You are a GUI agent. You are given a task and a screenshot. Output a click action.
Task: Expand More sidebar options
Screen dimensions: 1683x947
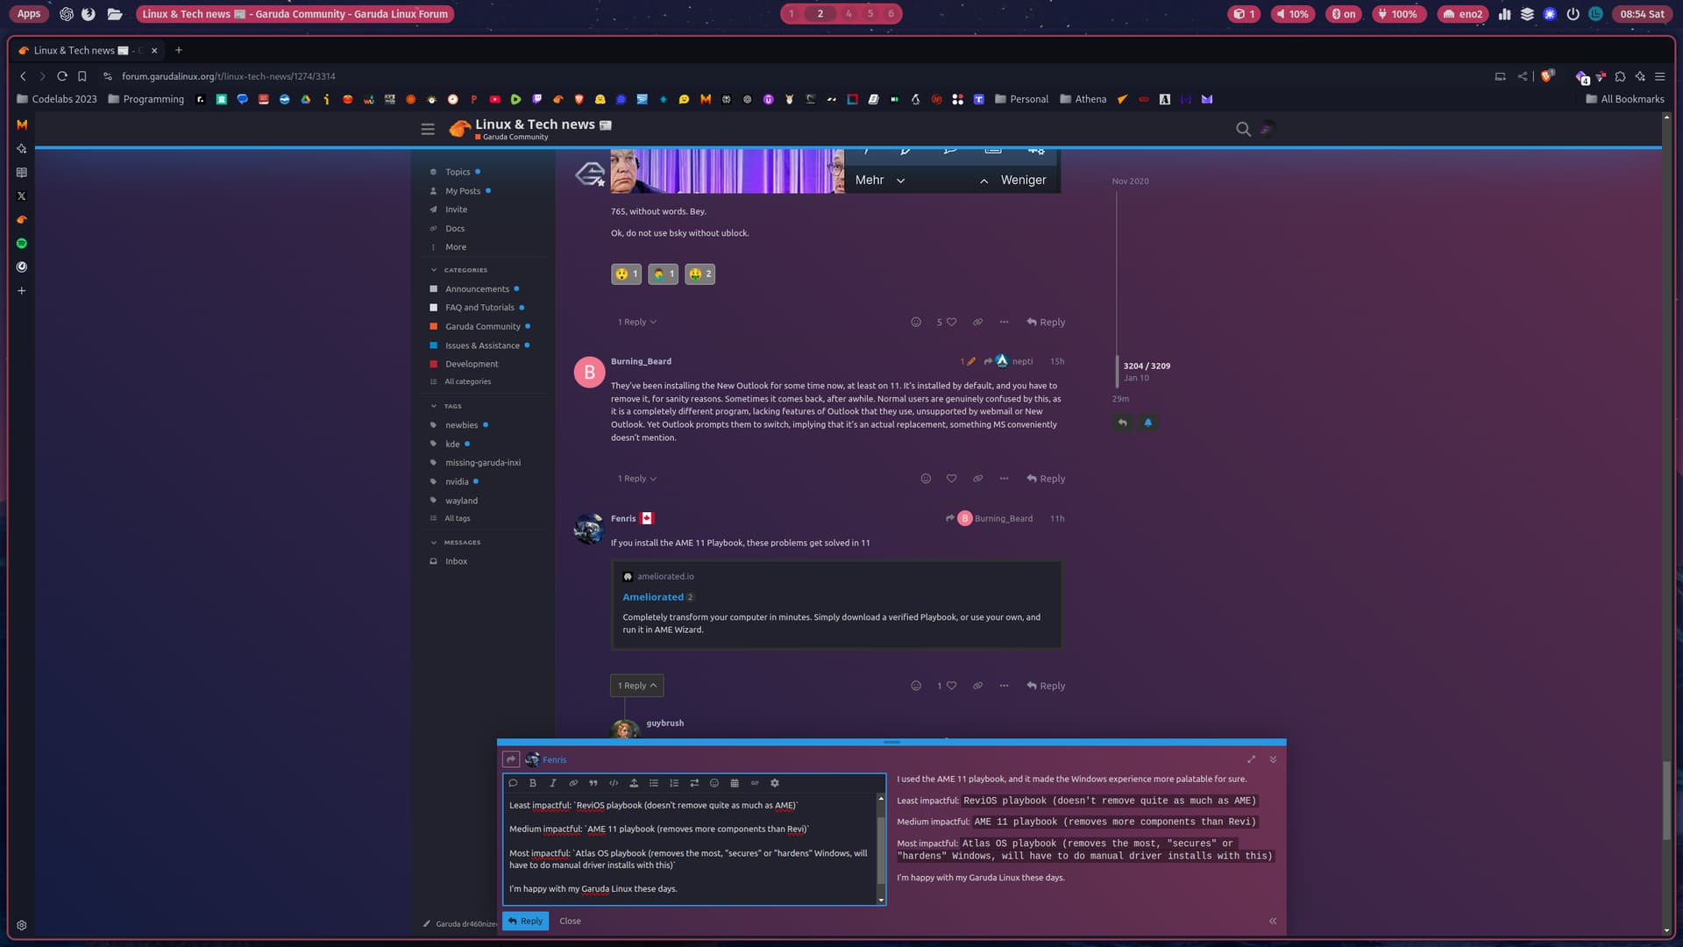(x=455, y=247)
